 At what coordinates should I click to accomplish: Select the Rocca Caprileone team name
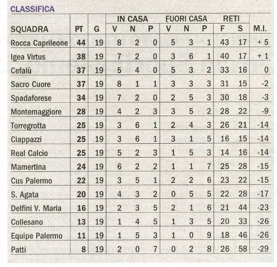coord(39,43)
